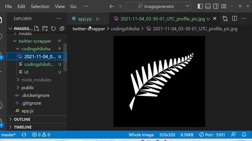Open the Edit menu
This screenshot has width=252, height=141.
[x=21, y=6]
